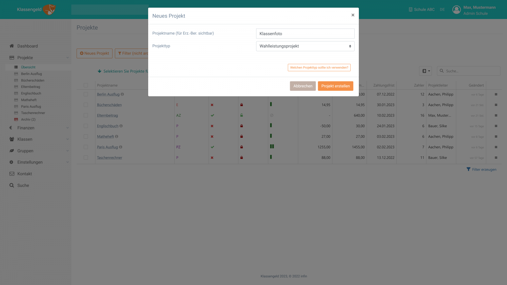Click the Projekt erstellen button
This screenshot has width=507, height=285.
point(335,86)
